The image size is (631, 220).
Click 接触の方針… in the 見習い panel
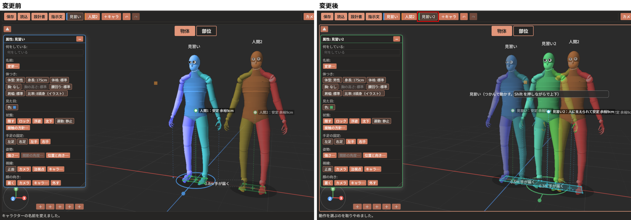[18, 127]
